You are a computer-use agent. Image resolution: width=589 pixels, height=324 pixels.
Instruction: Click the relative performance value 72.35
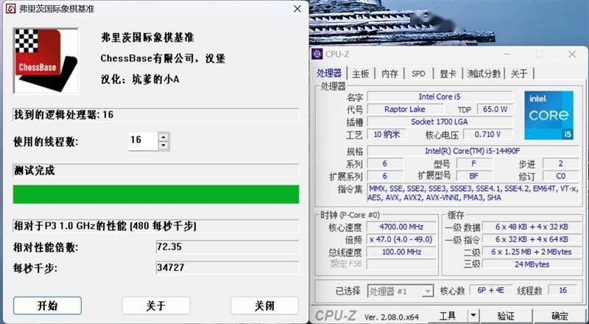pos(228,247)
